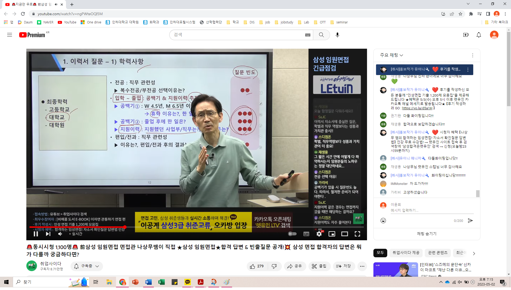Screen dimensions: 511x290
Task: Toggle the autoplay switch in player
Action: click(x=292, y=234)
